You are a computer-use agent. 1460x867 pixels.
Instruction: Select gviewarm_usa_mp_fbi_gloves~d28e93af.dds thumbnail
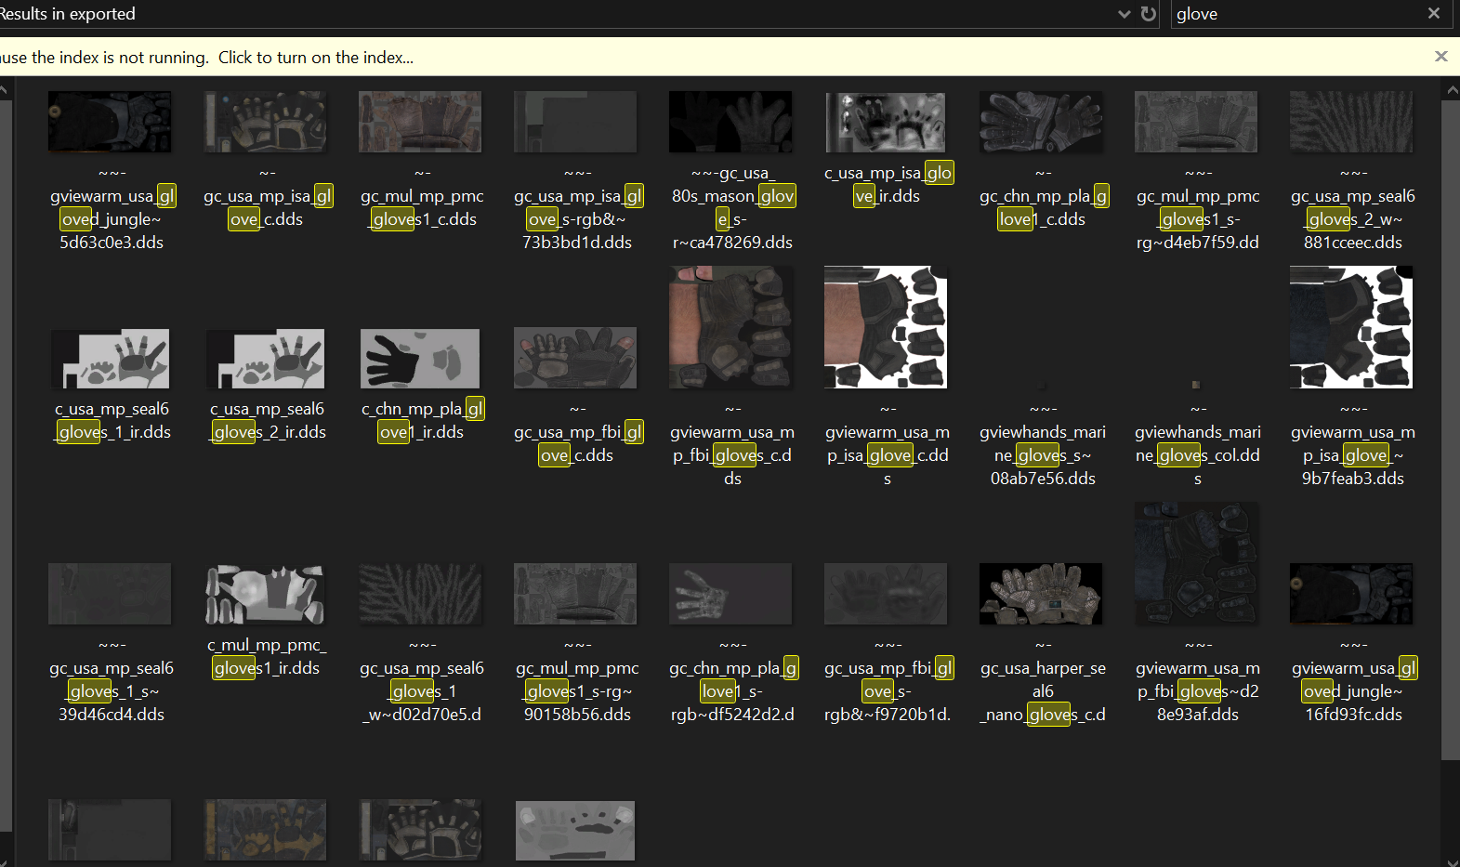pyautogui.click(x=1196, y=563)
